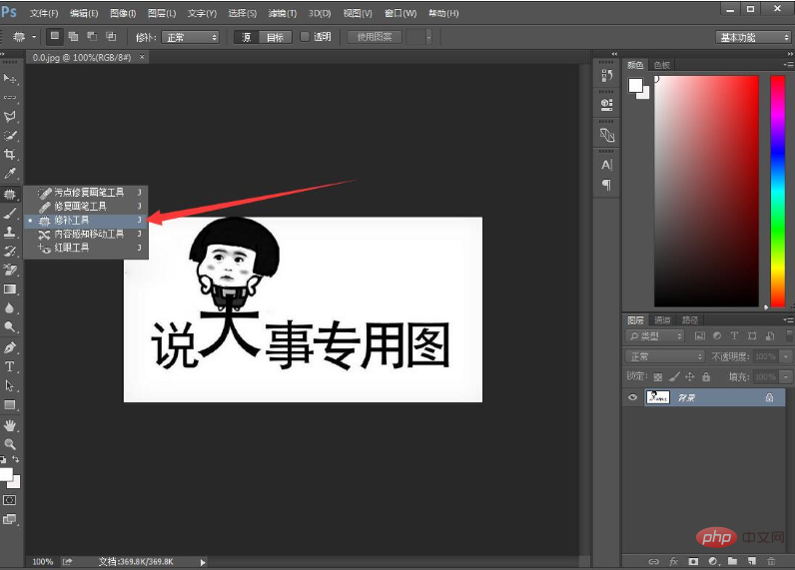Enable the 透明 checkbox
The height and width of the screenshot is (570, 795).
coord(305,37)
